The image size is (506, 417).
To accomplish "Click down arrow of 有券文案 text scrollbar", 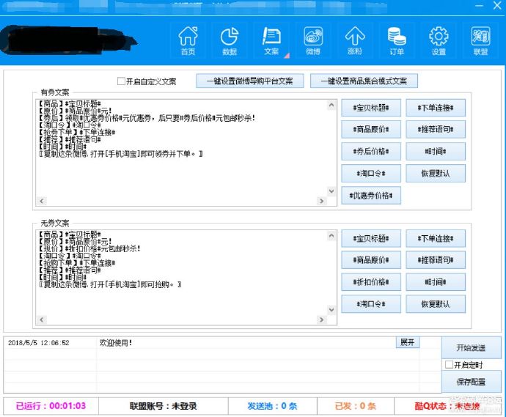I will pyautogui.click(x=331, y=191).
